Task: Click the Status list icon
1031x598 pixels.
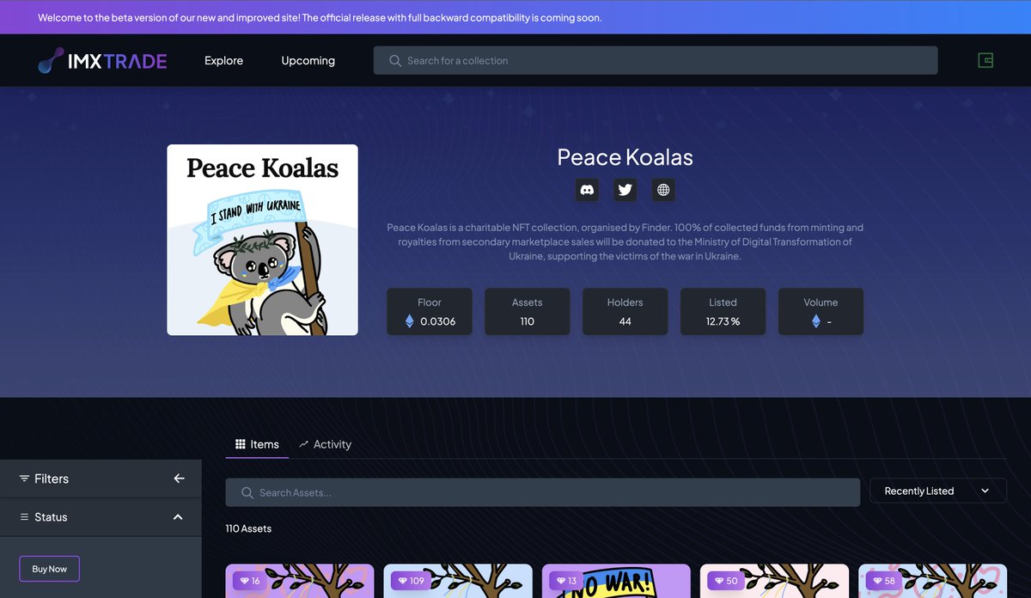Action: tap(24, 517)
